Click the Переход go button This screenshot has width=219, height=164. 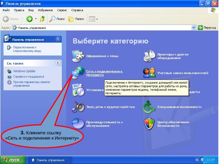[207, 28]
